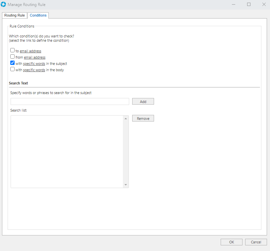270x251 pixels.
Task: Click the Search list scrollbar down arrow
Action: (x=126, y=185)
